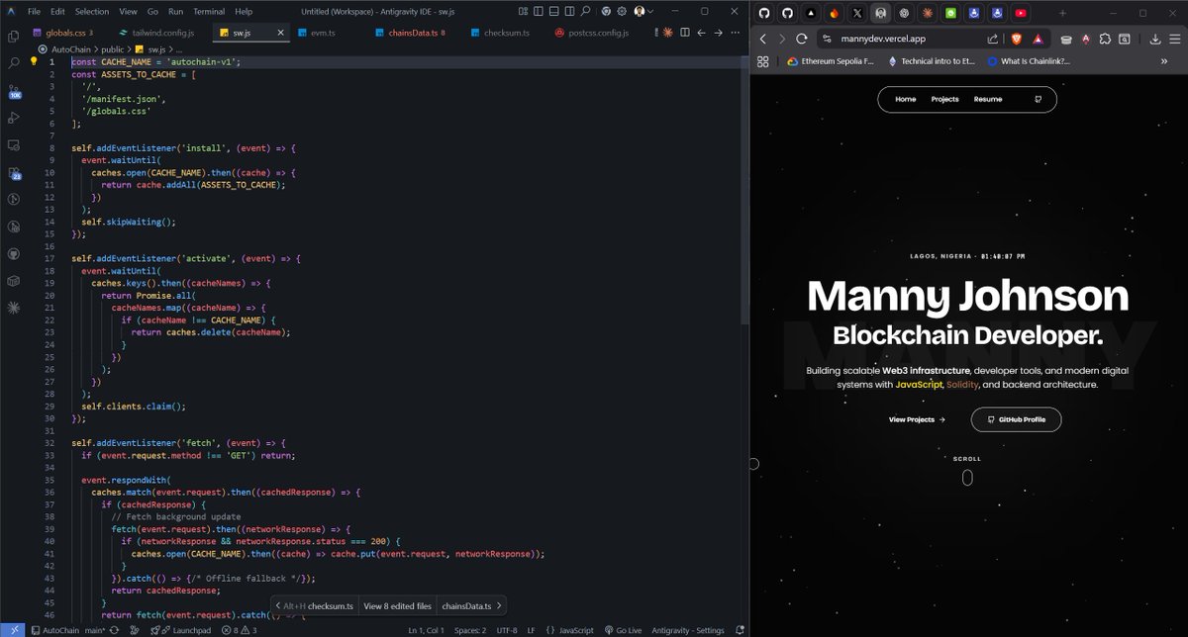
Task: Open the browser extensions puzzle icon
Action: [1106, 39]
